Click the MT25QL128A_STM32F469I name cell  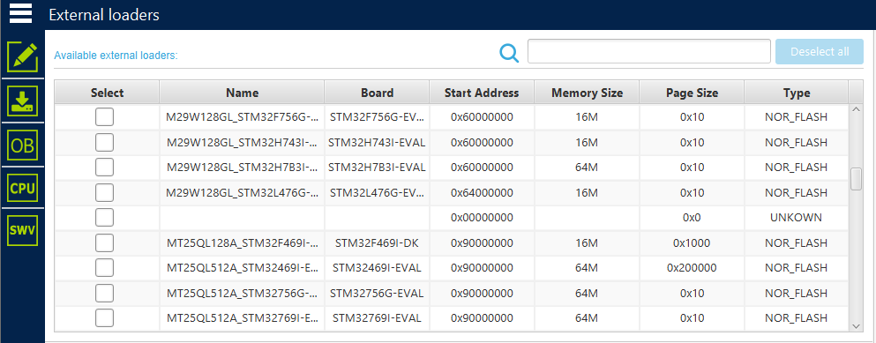pos(243,243)
